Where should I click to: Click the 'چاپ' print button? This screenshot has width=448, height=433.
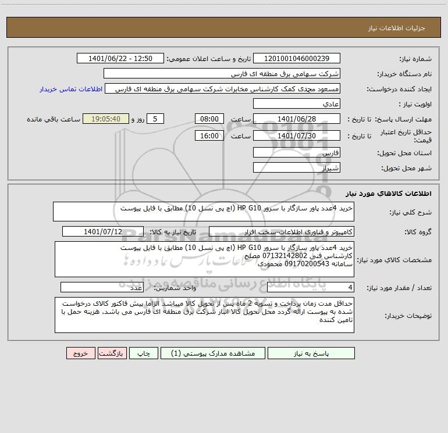(144, 353)
